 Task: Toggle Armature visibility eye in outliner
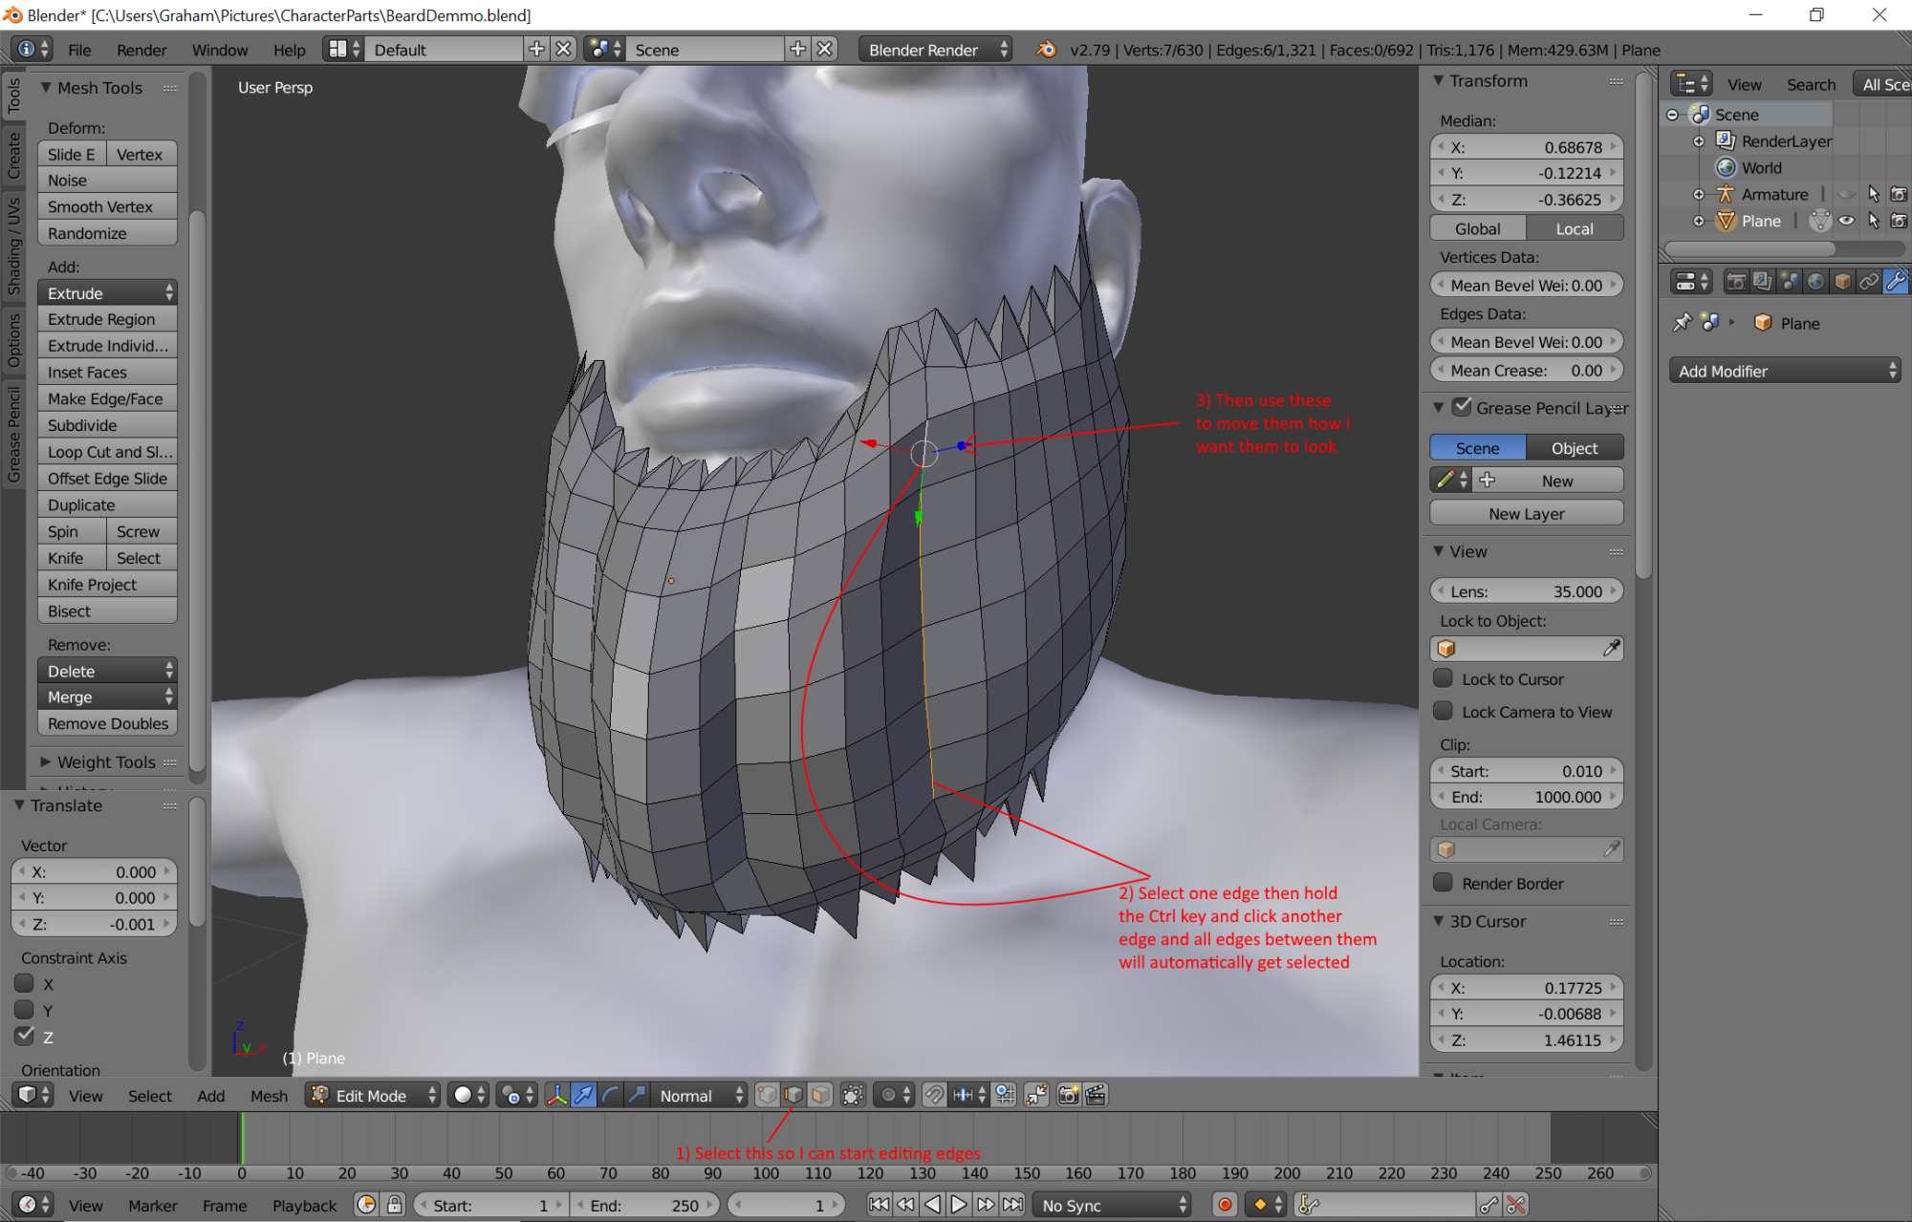[x=1847, y=194]
